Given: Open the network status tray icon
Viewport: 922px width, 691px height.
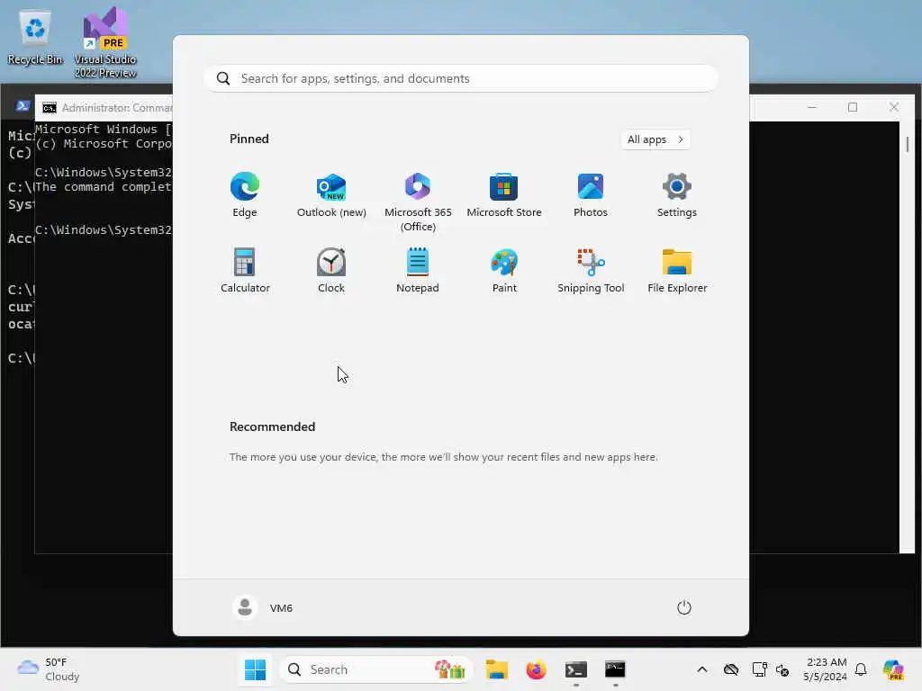Looking at the screenshot, I should 759,669.
